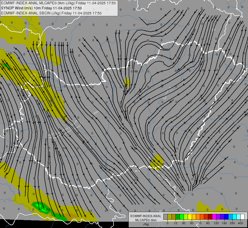The image size is (248, 228).
Task: Click the legend value 50
Action: [x=192, y=223]
